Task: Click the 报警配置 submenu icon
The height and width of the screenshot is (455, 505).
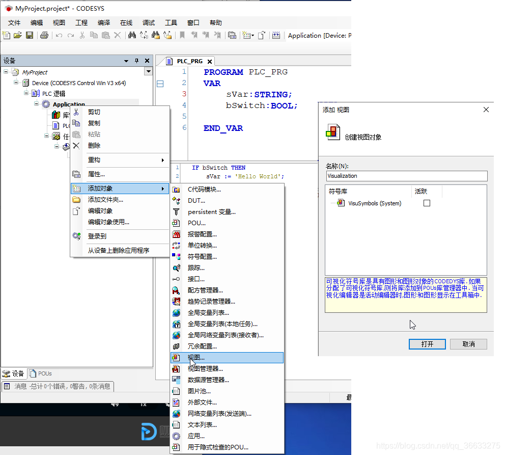Action: [176, 234]
